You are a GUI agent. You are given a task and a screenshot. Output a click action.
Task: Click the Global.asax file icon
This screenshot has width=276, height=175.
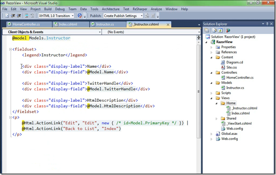pyautogui.click(x=218, y=134)
